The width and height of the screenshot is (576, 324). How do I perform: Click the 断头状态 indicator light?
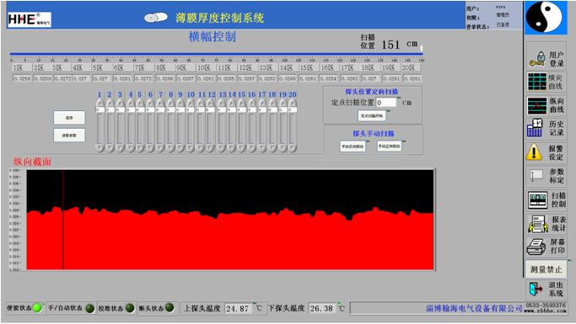point(170,307)
